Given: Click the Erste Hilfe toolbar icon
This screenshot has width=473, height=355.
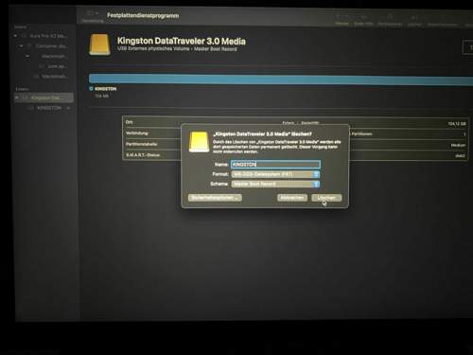Looking at the screenshot, I should coord(363,17).
